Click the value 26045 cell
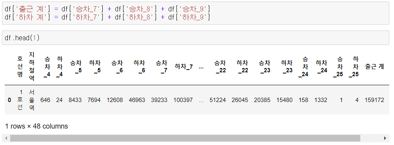394x145 pixels. click(x=240, y=100)
